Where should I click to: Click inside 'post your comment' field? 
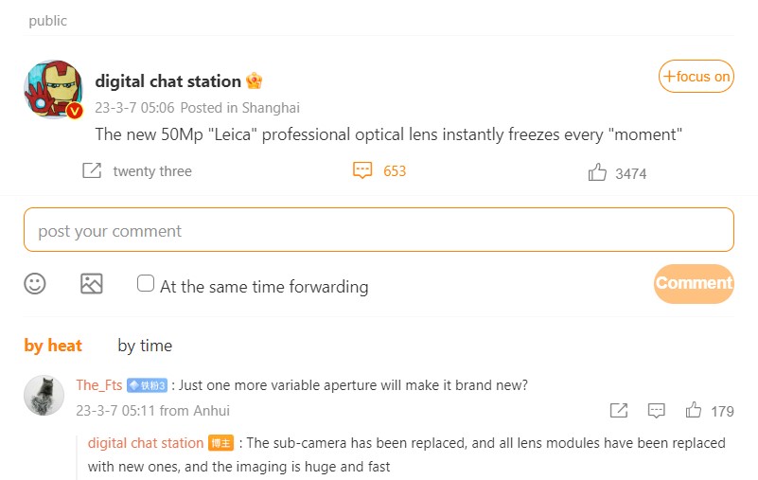click(x=379, y=230)
